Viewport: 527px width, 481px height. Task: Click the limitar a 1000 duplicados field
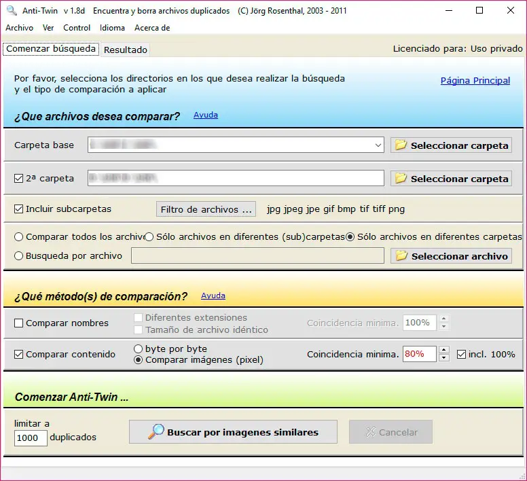click(31, 438)
